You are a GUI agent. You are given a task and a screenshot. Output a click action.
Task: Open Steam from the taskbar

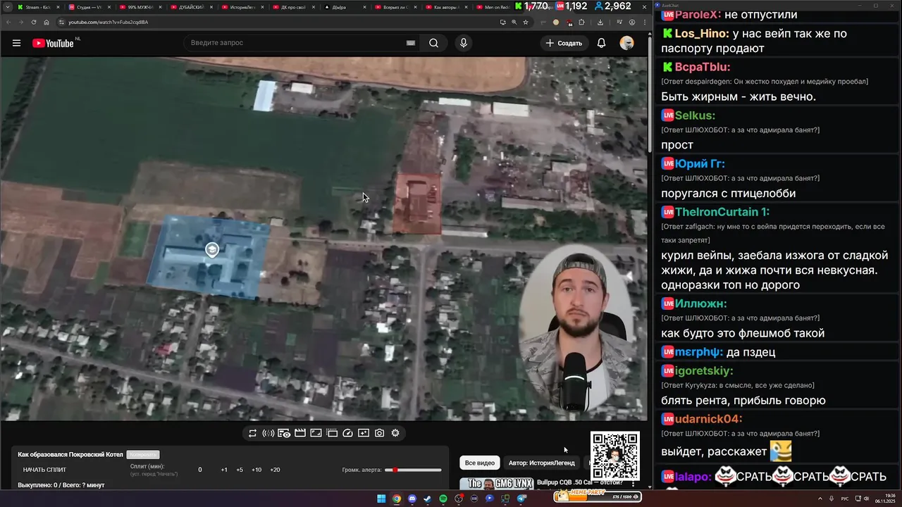coord(428,499)
